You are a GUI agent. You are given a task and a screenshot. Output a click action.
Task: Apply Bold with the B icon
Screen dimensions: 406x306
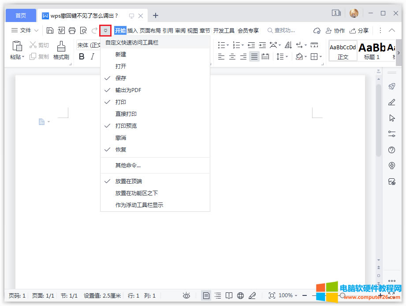tap(82, 56)
